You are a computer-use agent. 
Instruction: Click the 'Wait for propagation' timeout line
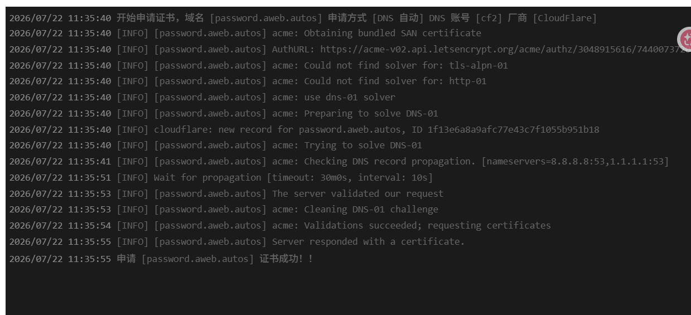point(221,177)
